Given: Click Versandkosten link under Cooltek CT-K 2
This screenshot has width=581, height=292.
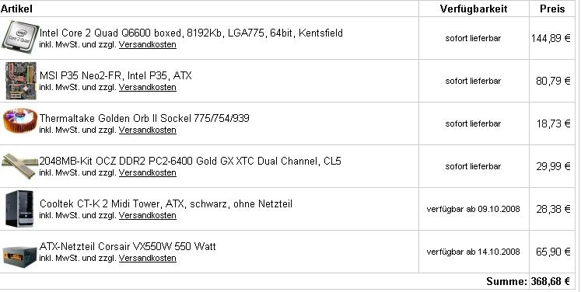Looking at the screenshot, I should tap(148, 215).
